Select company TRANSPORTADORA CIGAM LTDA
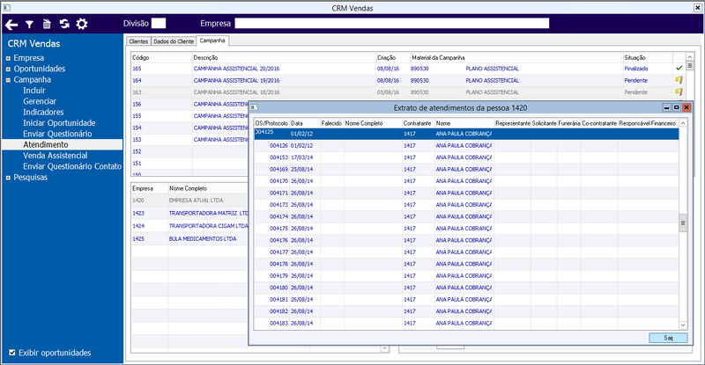The width and height of the screenshot is (705, 365). tap(209, 226)
